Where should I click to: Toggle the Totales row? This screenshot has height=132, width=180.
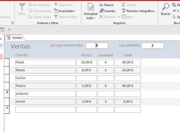click(x=129, y=5)
